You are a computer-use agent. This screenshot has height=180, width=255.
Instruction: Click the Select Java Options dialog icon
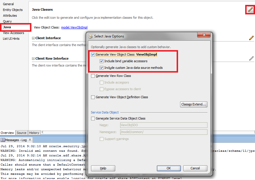point(90,36)
